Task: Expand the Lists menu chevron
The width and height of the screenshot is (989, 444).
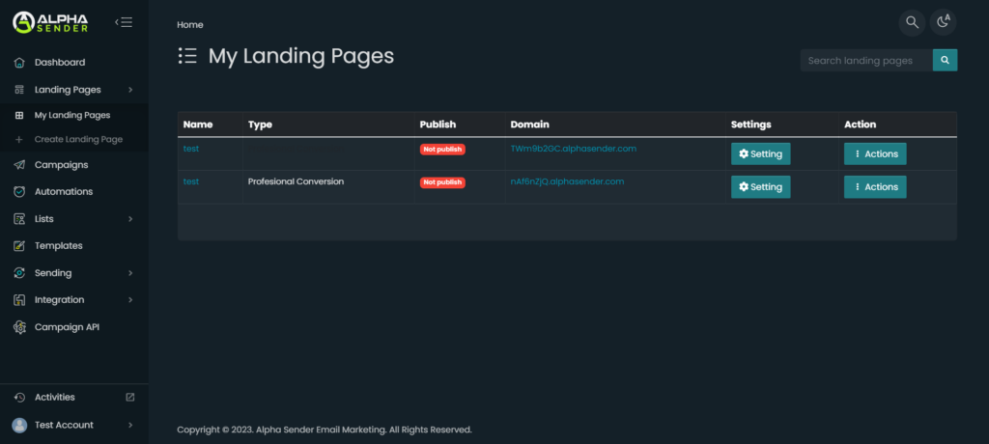Action: click(130, 219)
